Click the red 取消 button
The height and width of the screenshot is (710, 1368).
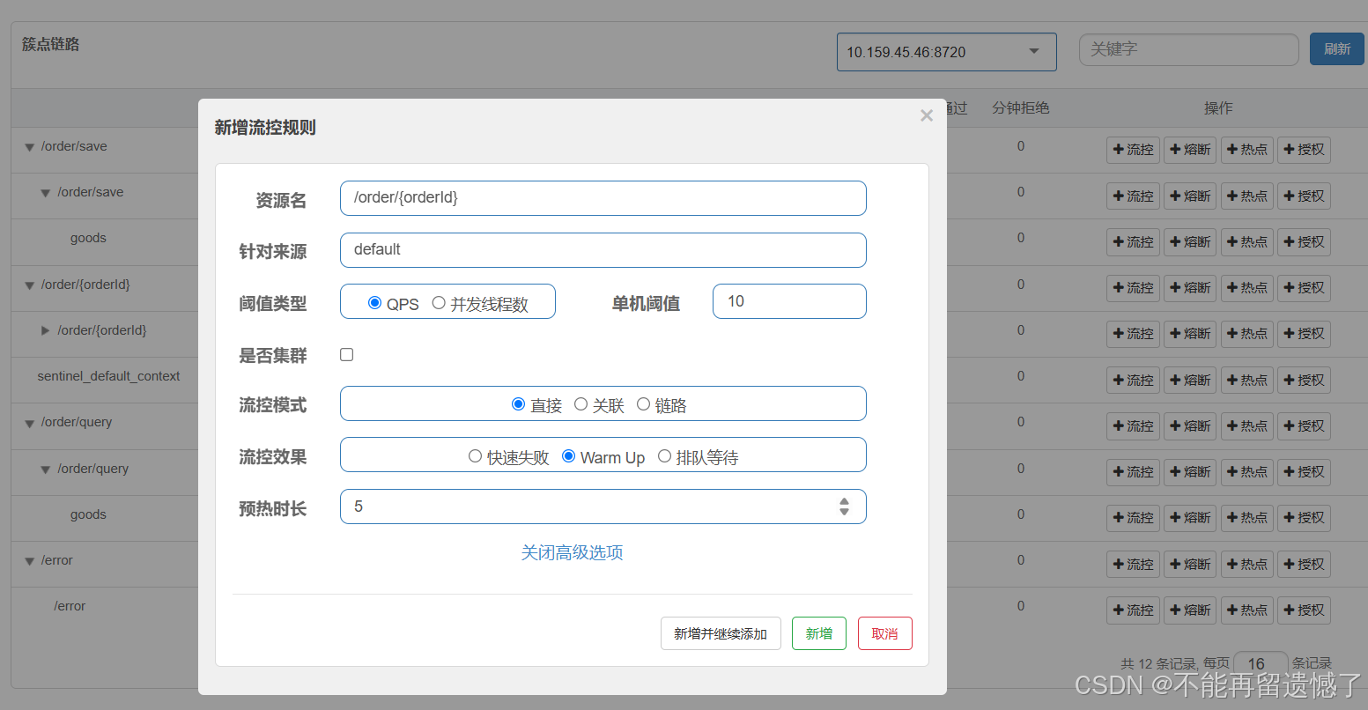click(x=885, y=633)
